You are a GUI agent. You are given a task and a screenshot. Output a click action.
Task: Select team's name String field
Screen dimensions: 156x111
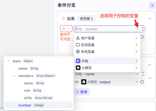(x=39, y=68)
